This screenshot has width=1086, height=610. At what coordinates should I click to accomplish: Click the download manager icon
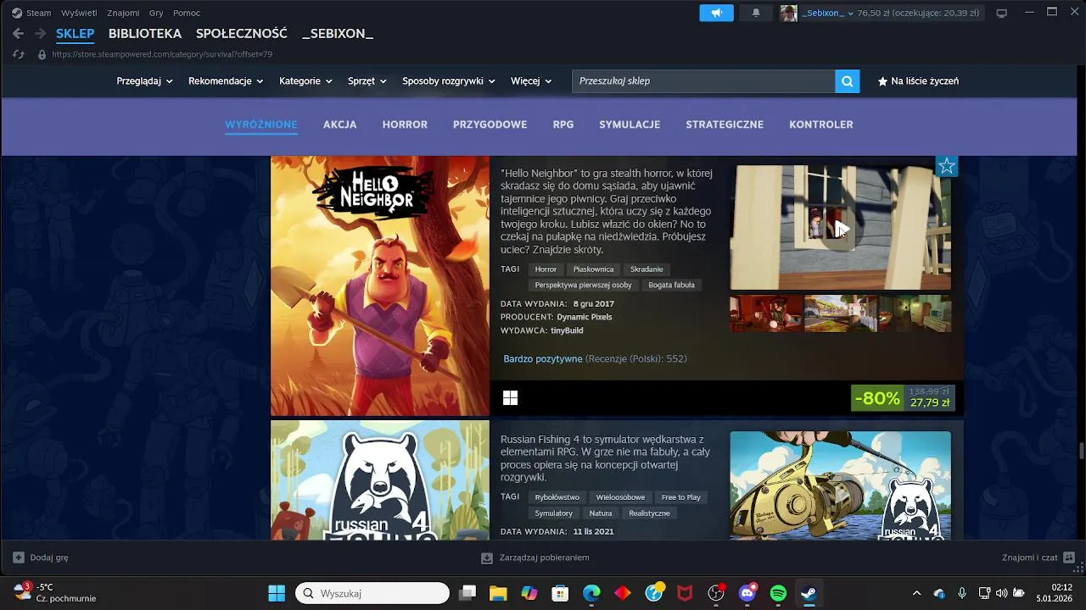tap(487, 557)
